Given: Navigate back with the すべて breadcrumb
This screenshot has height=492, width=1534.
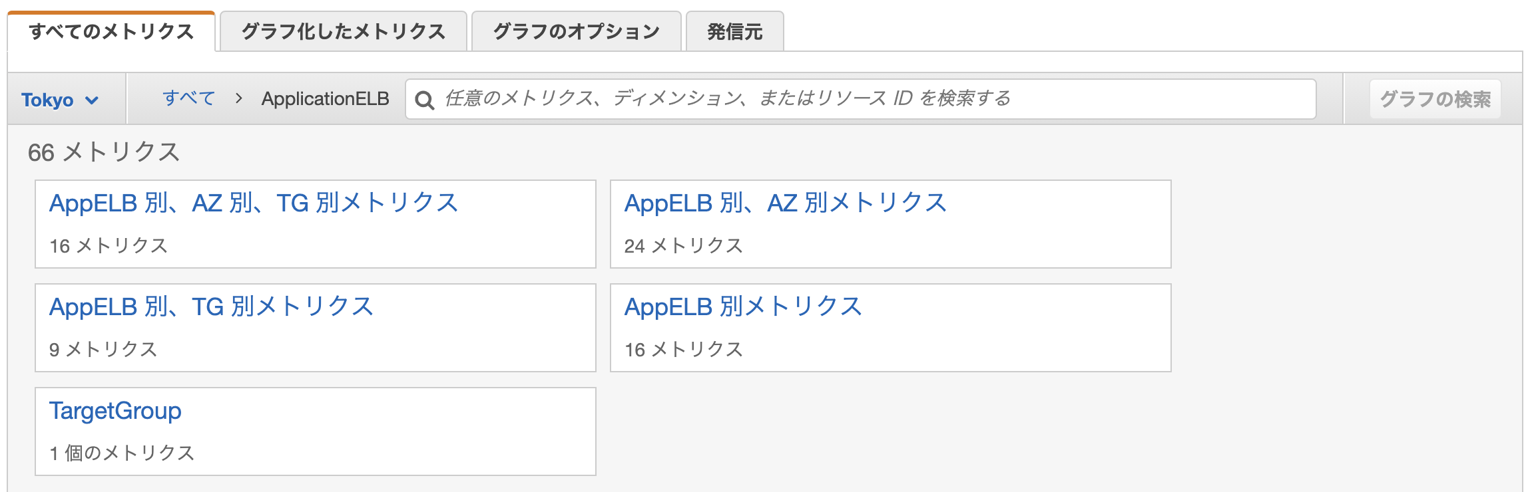Looking at the screenshot, I should pos(188,98).
